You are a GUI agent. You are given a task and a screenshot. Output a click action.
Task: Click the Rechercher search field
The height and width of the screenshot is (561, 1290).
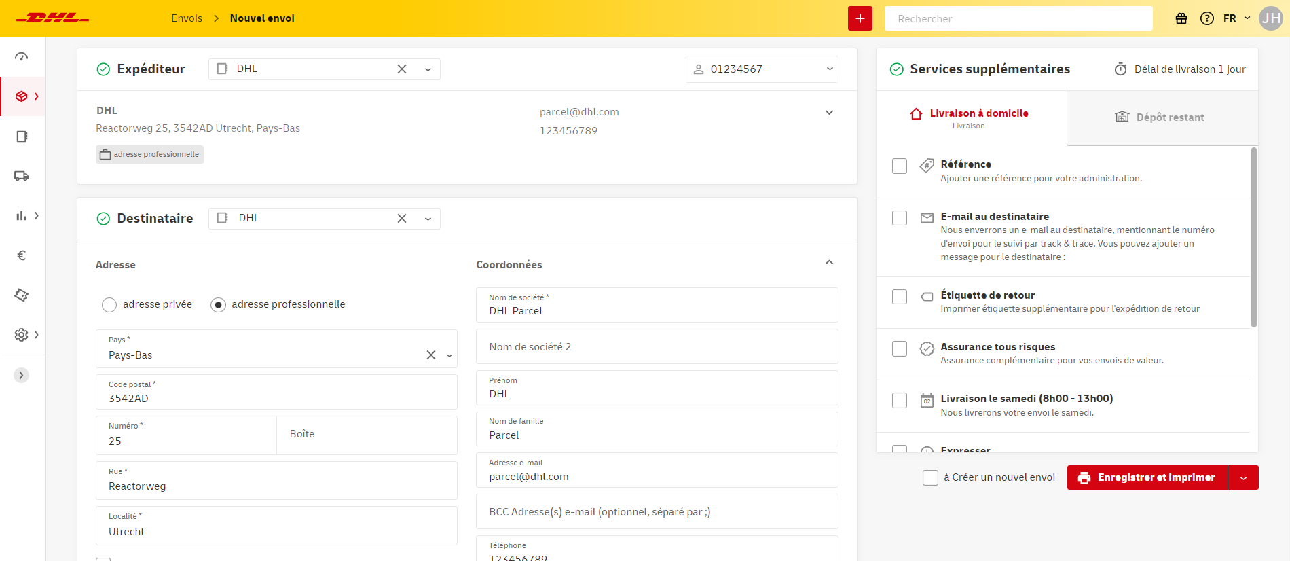[1018, 18]
